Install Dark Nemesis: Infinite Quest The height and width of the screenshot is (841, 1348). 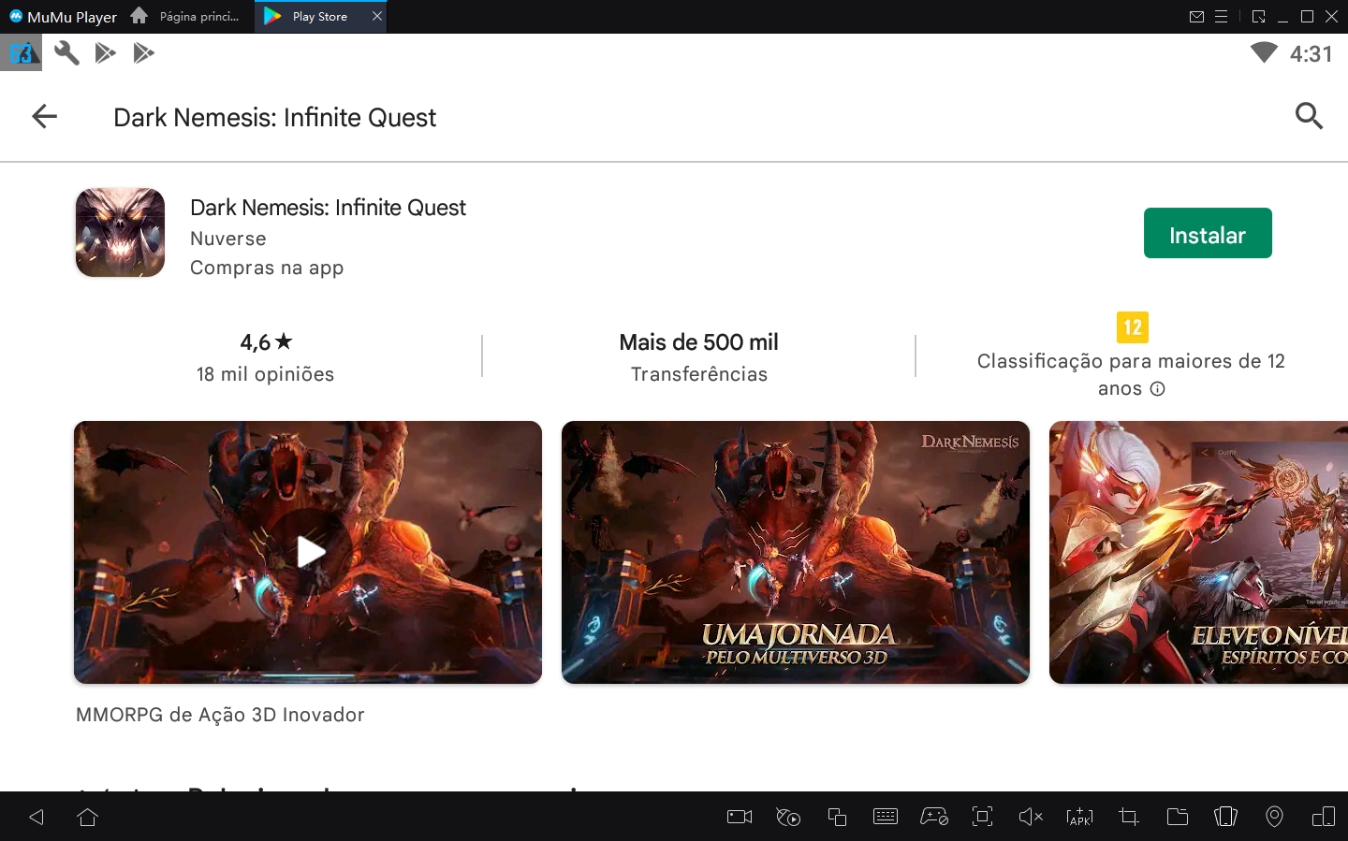click(x=1208, y=232)
